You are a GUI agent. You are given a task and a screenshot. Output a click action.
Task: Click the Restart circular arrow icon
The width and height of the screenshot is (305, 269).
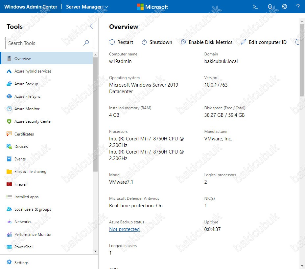[112, 42]
